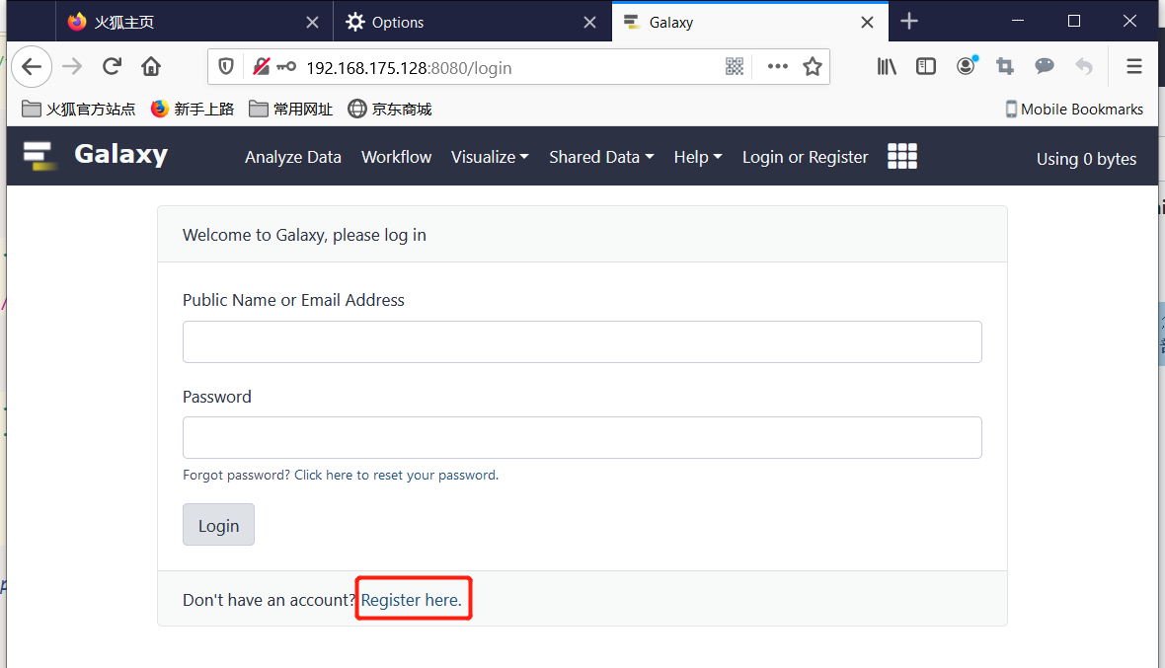Expand the Shared Data dropdown

point(601,157)
